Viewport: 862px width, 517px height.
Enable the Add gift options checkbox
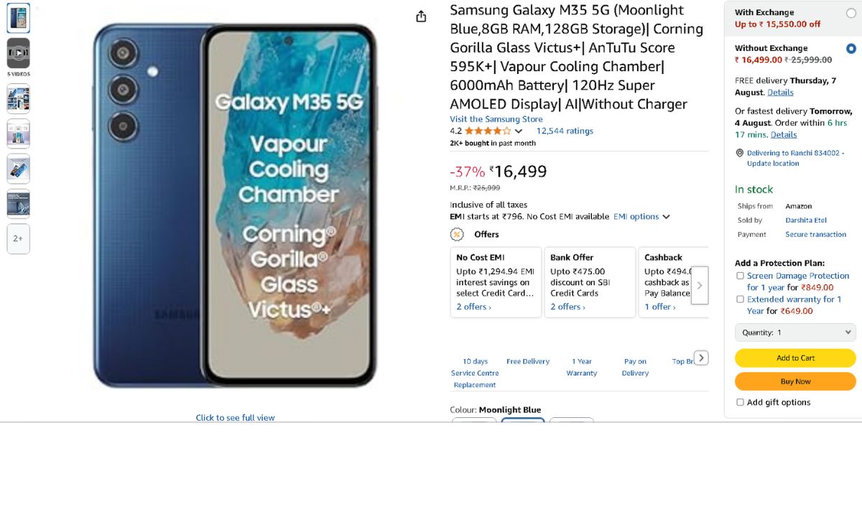(x=740, y=402)
